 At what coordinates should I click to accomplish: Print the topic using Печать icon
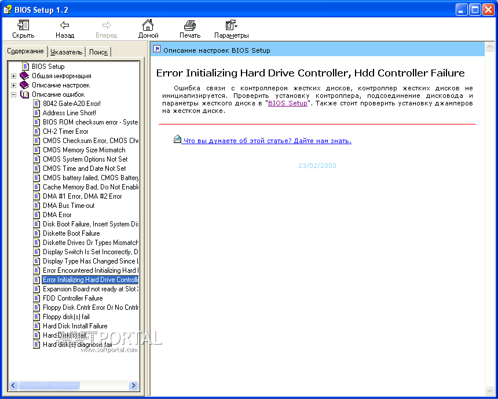click(x=190, y=25)
